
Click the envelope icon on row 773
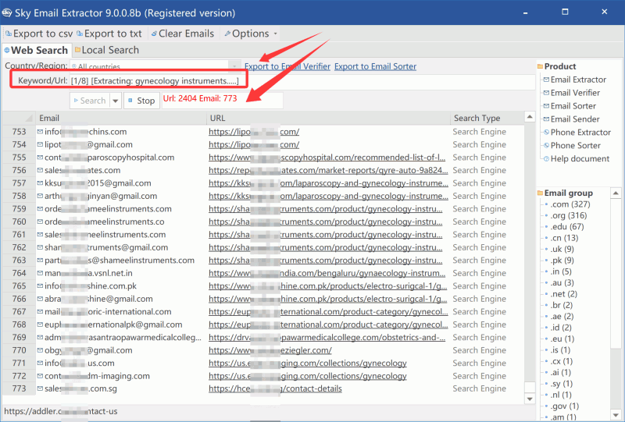click(40, 388)
